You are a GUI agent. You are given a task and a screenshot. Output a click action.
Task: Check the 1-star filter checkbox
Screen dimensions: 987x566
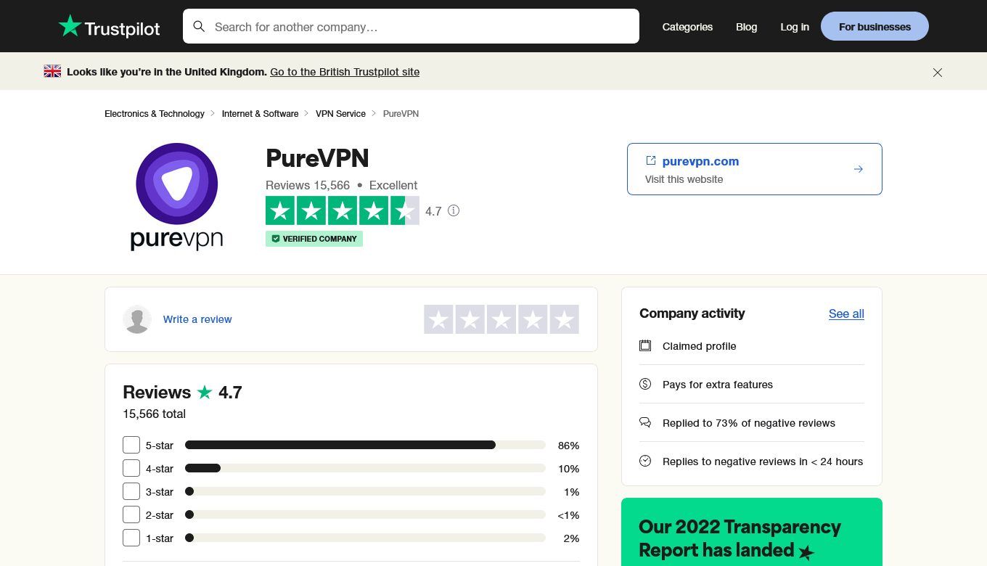click(x=131, y=538)
